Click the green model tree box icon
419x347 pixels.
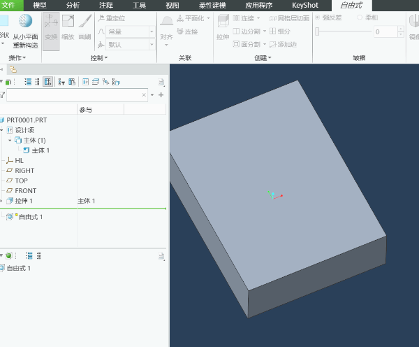pyautogui.click(x=8, y=82)
